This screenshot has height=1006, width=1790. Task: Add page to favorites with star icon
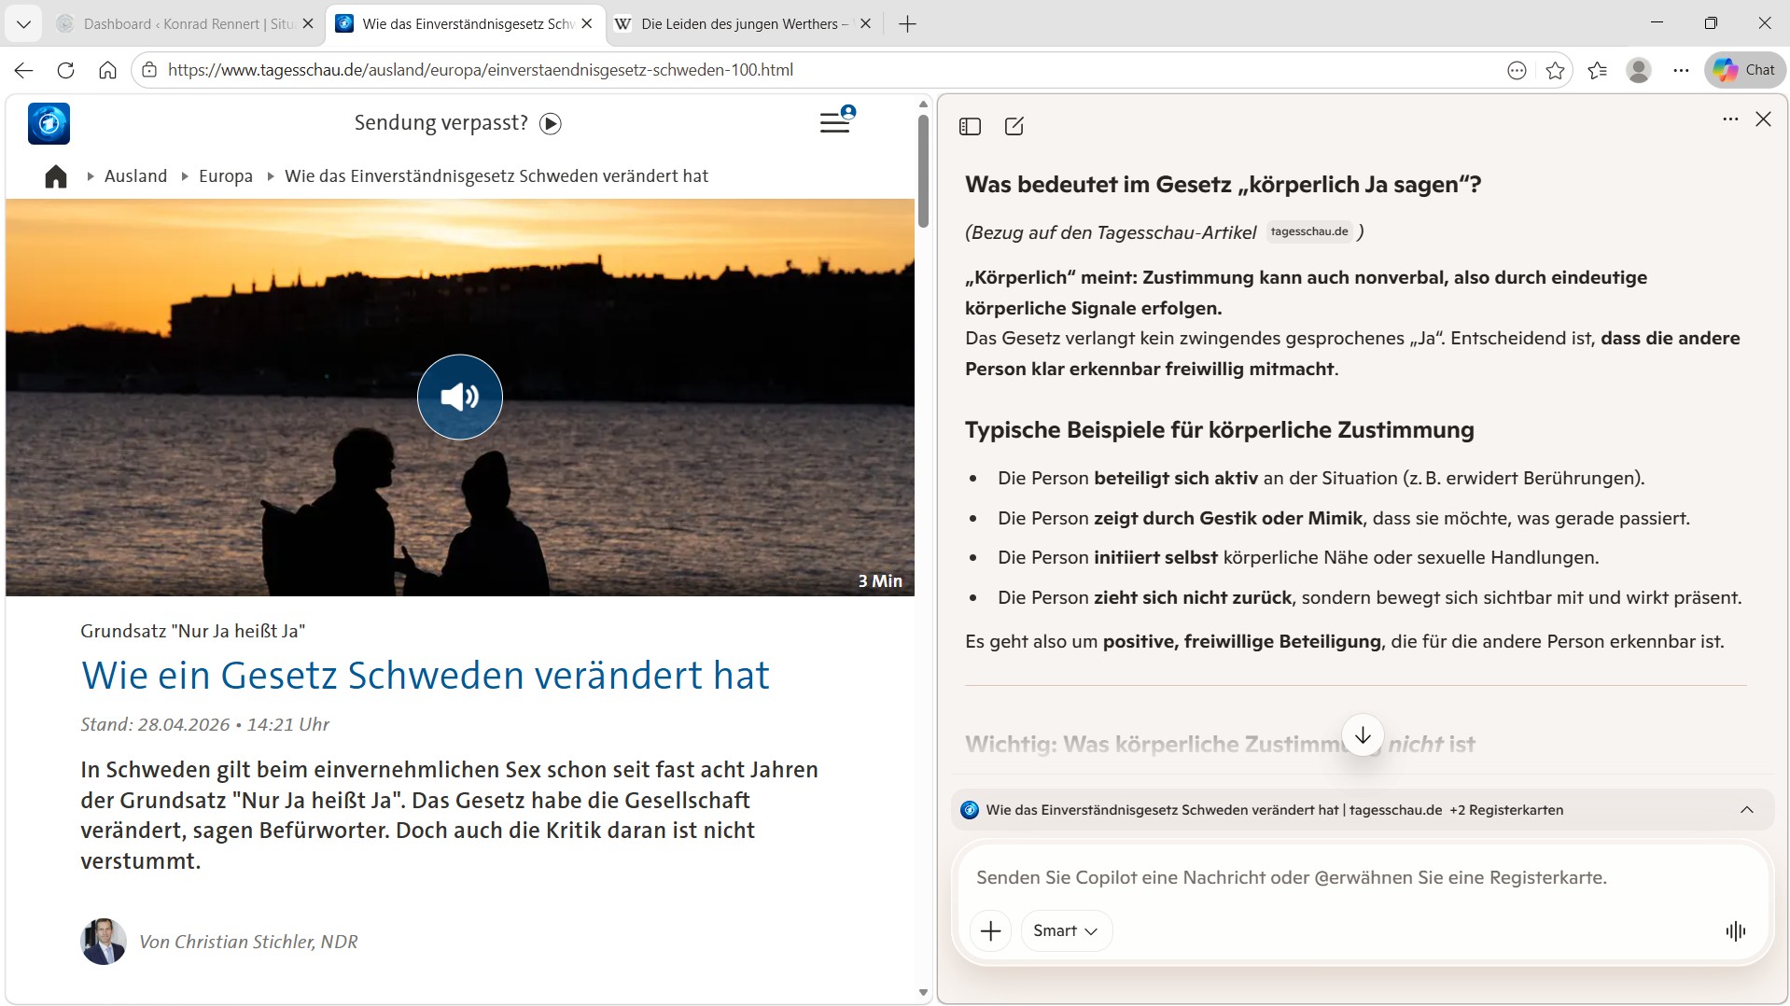[1555, 70]
